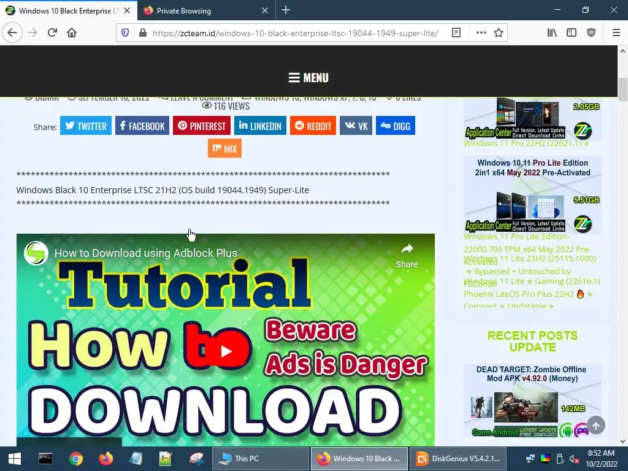Open the Windows 11 Pro 22H2 thumbnail image
The height and width of the screenshot is (471, 628).
pyautogui.click(x=532, y=119)
